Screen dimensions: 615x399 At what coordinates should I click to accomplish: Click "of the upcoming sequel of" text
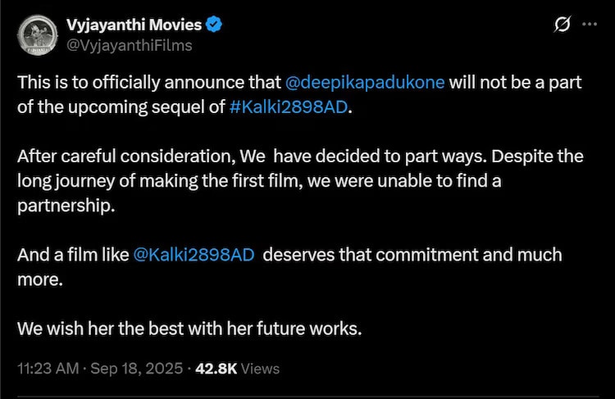tap(121, 109)
